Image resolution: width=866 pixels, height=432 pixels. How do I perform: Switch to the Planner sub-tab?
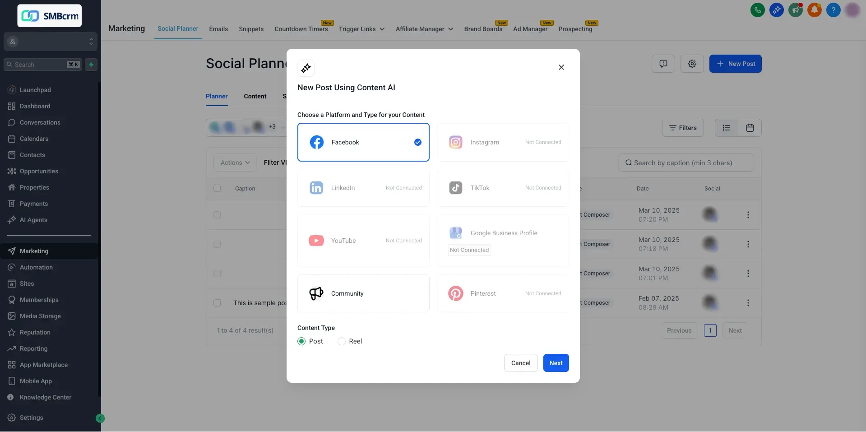(217, 96)
